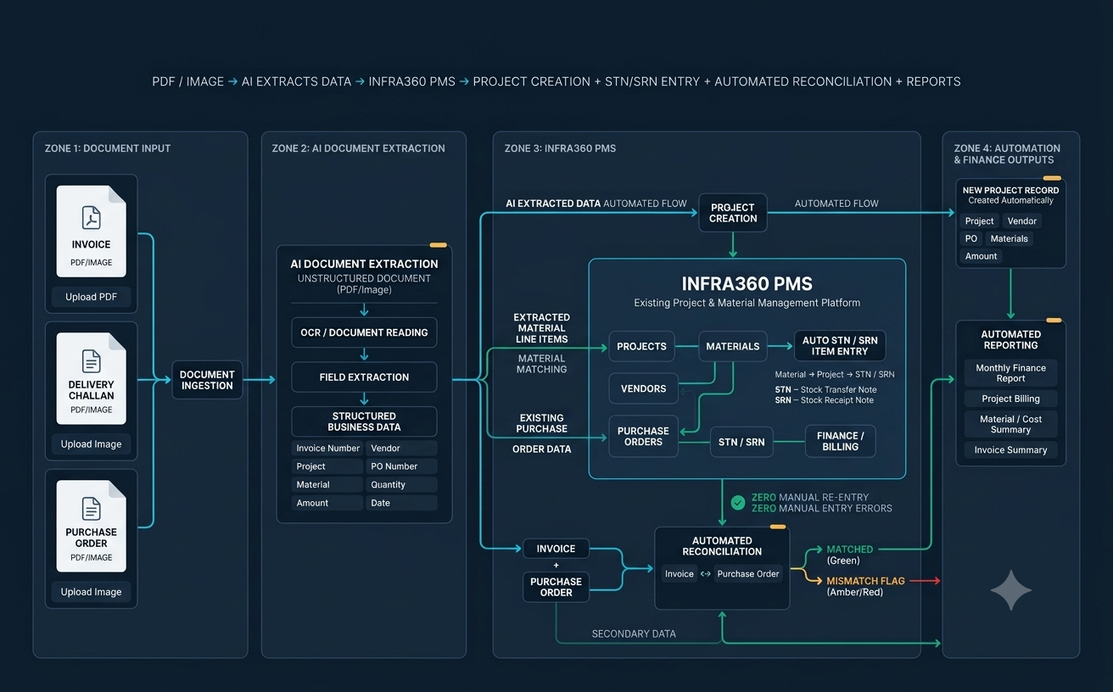Click the SRN – Stock Receipt Note text
This screenshot has width=1113, height=692.
(x=825, y=400)
